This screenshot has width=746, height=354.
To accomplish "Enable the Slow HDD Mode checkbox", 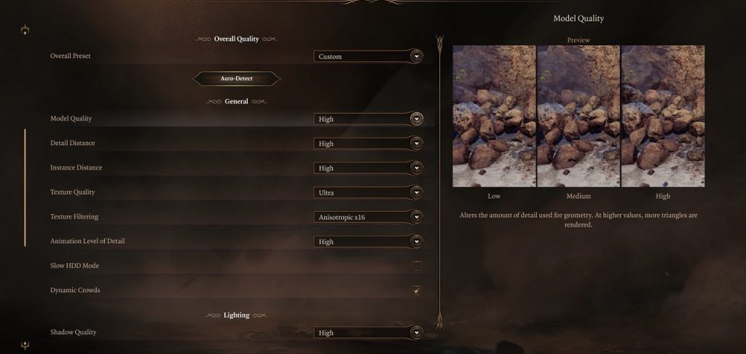I will pos(417,266).
